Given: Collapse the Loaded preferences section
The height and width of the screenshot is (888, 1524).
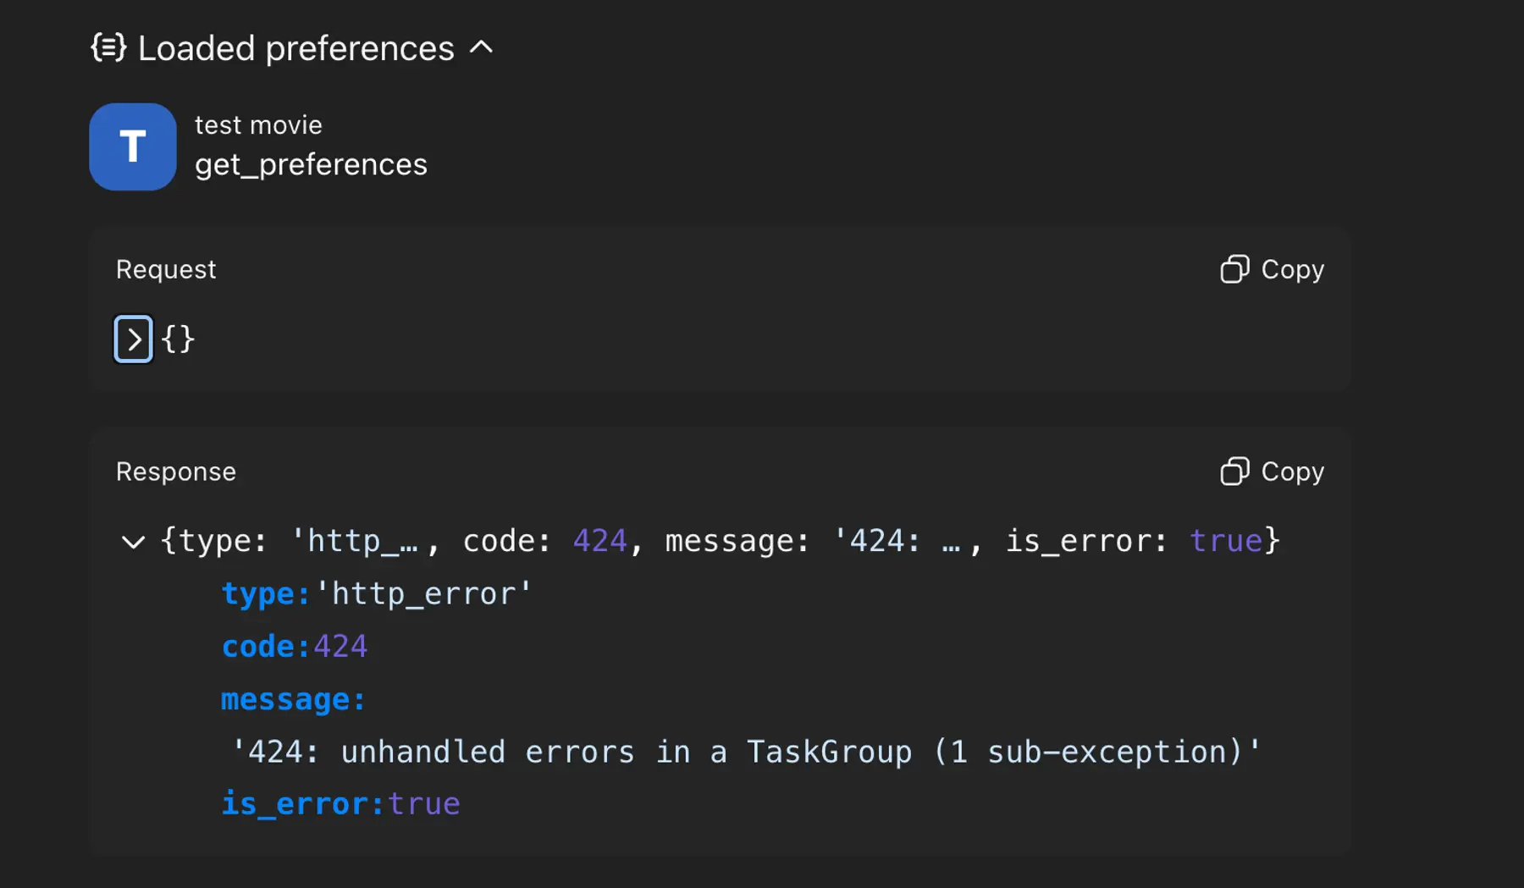Looking at the screenshot, I should pos(481,48).
